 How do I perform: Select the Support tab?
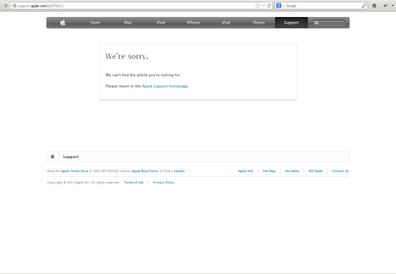[x=291, y=22]
